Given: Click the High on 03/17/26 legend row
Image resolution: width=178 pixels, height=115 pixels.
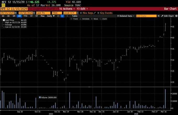Looking at the screenshot, I should click(x=15, y=22).
